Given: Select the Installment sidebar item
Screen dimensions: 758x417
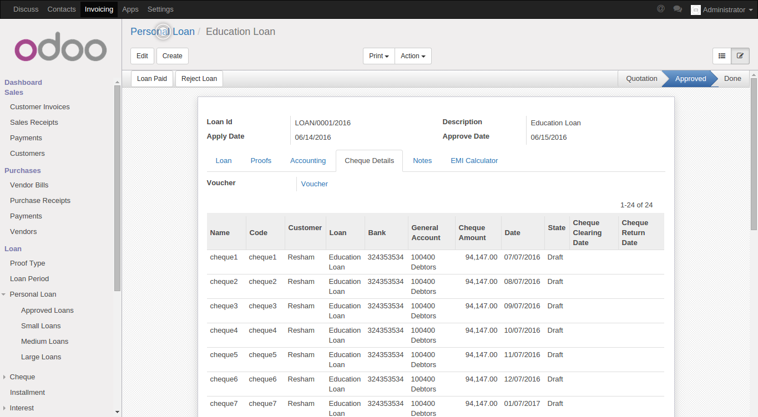Looking at the screenshot, I should click(x=27, y=393).
